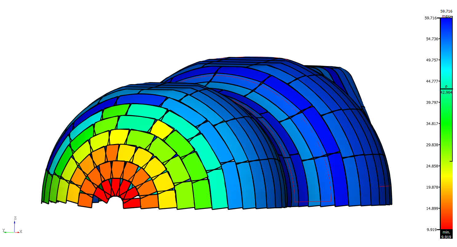Image resolution: width=457 pixels, height=247 pixels.
Task: Click the X axis label of the orientation triad
Action: (21, 231)
